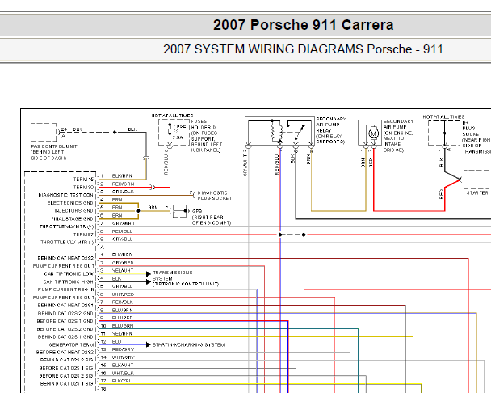Select the "BLK/YEL" wire color text
Screen dimensions: 491x393
[122, 381]
